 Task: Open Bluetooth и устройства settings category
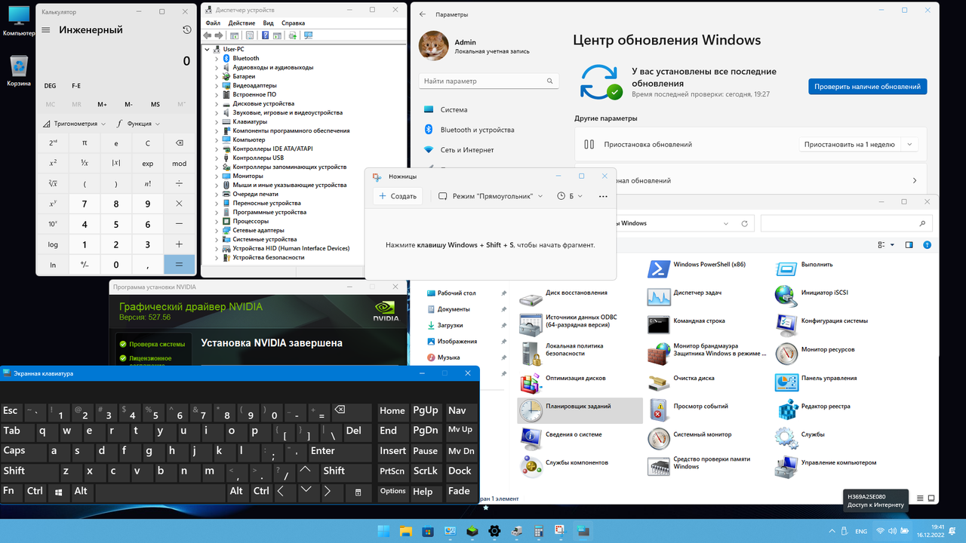tap(477, 130)
